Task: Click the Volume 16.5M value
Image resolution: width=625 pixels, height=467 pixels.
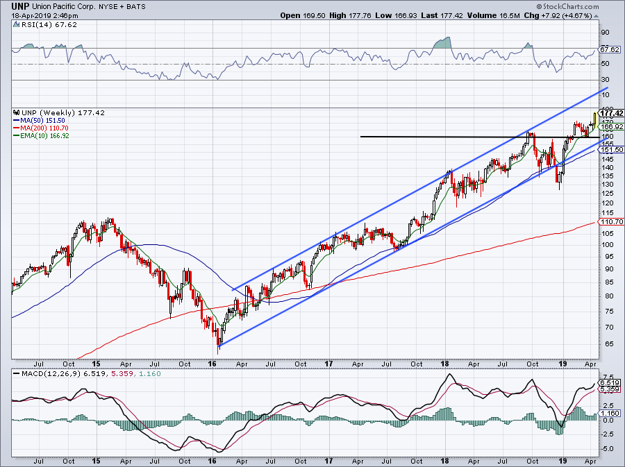Action: point(493,15)
